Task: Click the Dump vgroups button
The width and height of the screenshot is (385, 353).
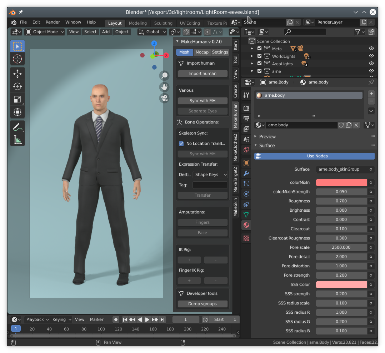Action: tap(202, 304)
